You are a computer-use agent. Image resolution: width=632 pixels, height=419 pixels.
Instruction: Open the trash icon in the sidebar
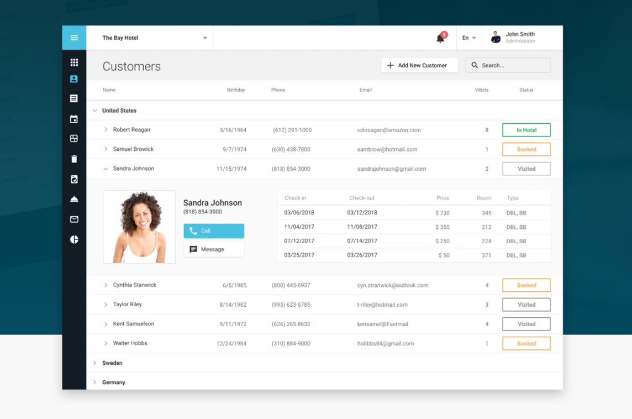pos(74,159)
